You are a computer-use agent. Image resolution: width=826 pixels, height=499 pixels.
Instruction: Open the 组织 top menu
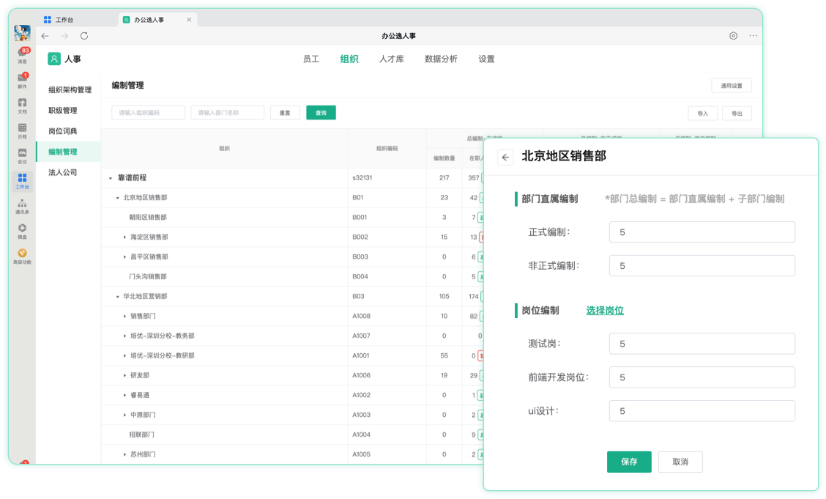349,59
